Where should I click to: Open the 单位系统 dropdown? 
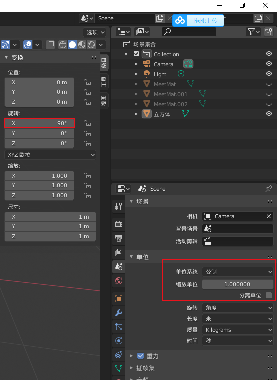238,272
